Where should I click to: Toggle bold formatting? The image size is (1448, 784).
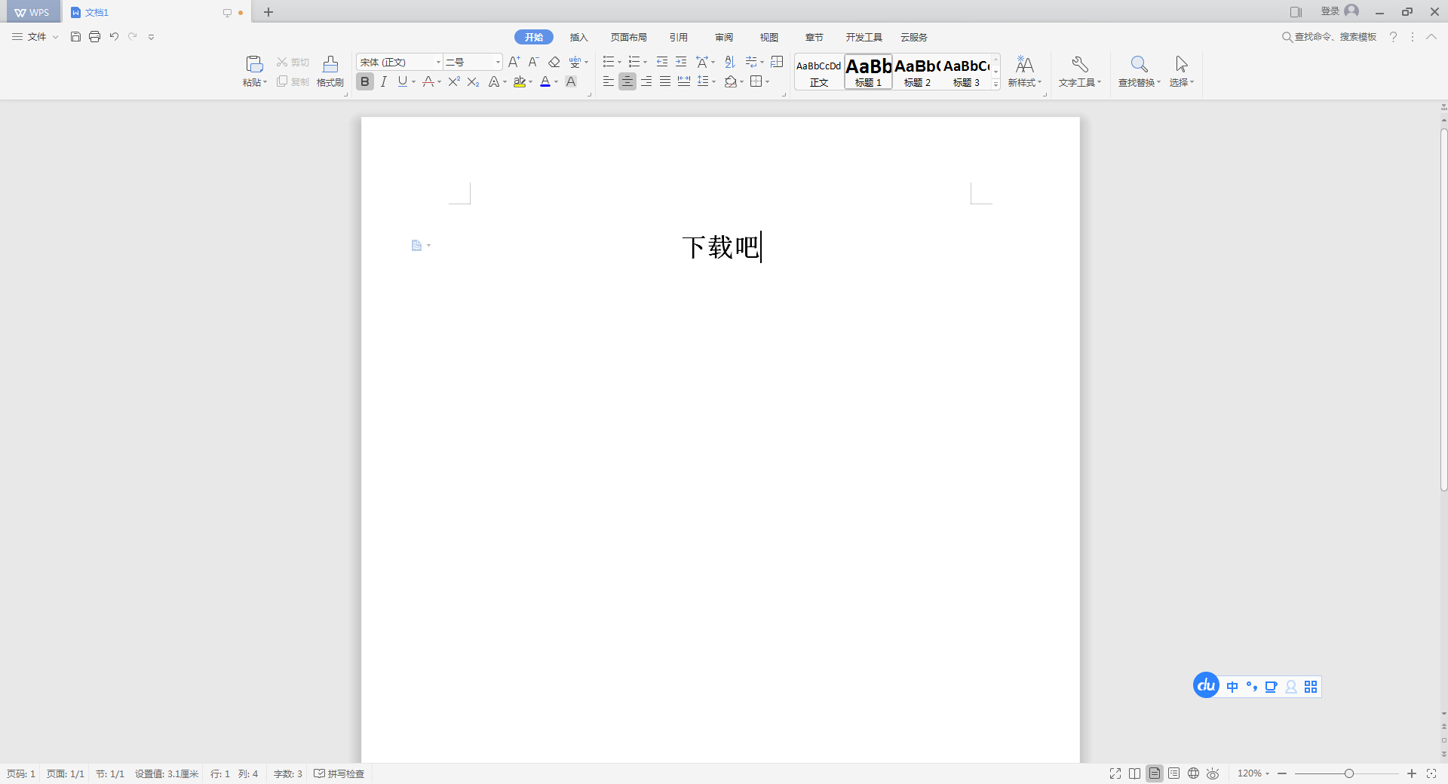pyautogui.click(x=365, y=82)
